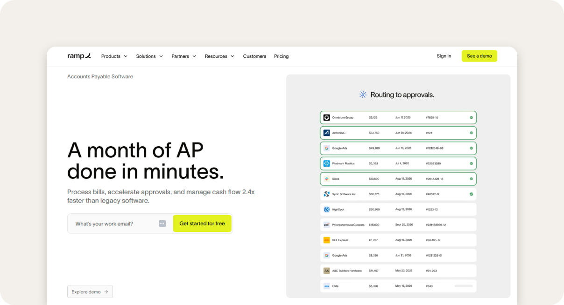Click the Explore demo button
The width and height of the screenshot is (564, 305).
tap(90, 291)
